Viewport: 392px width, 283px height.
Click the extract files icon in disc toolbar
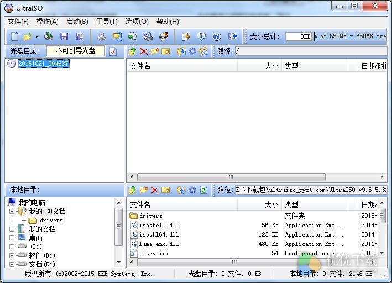click(181, 51)
